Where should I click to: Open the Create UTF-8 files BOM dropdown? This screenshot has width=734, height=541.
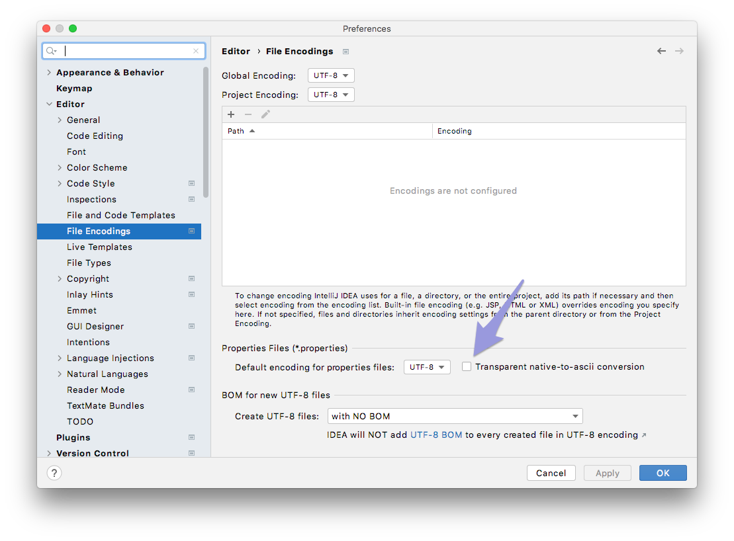(455, 416)
